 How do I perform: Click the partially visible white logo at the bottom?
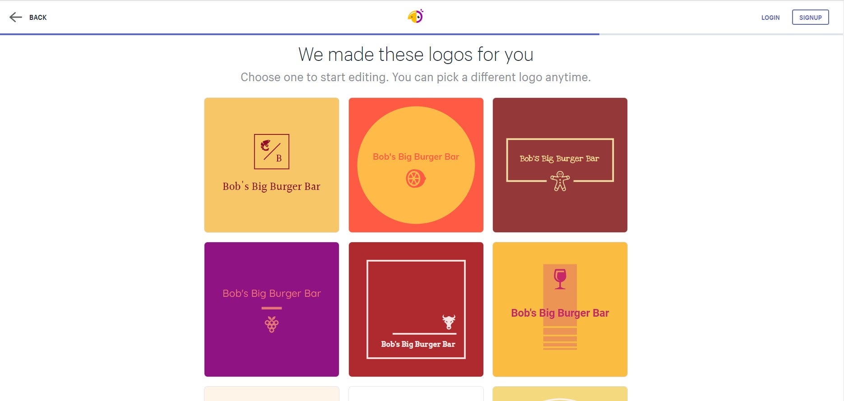[416, 395]
